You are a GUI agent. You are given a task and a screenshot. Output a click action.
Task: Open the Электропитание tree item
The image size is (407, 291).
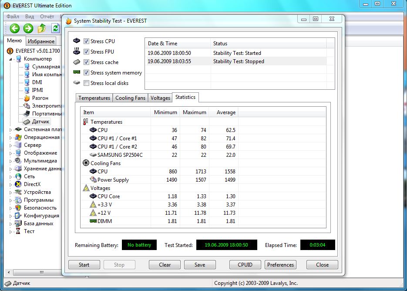pyautogui.click(x=43, y=106)
